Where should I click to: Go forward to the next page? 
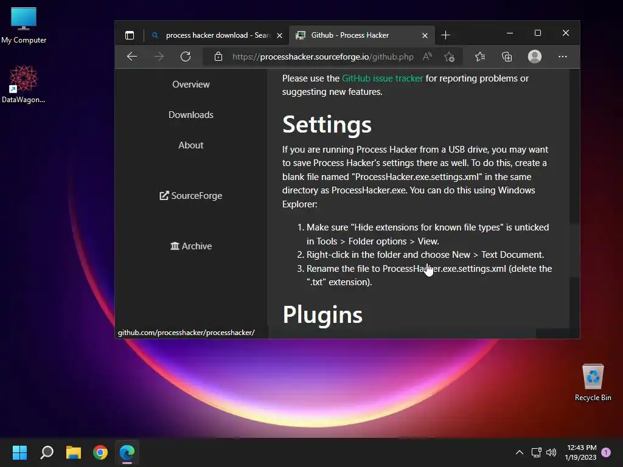tap(159, 57)
